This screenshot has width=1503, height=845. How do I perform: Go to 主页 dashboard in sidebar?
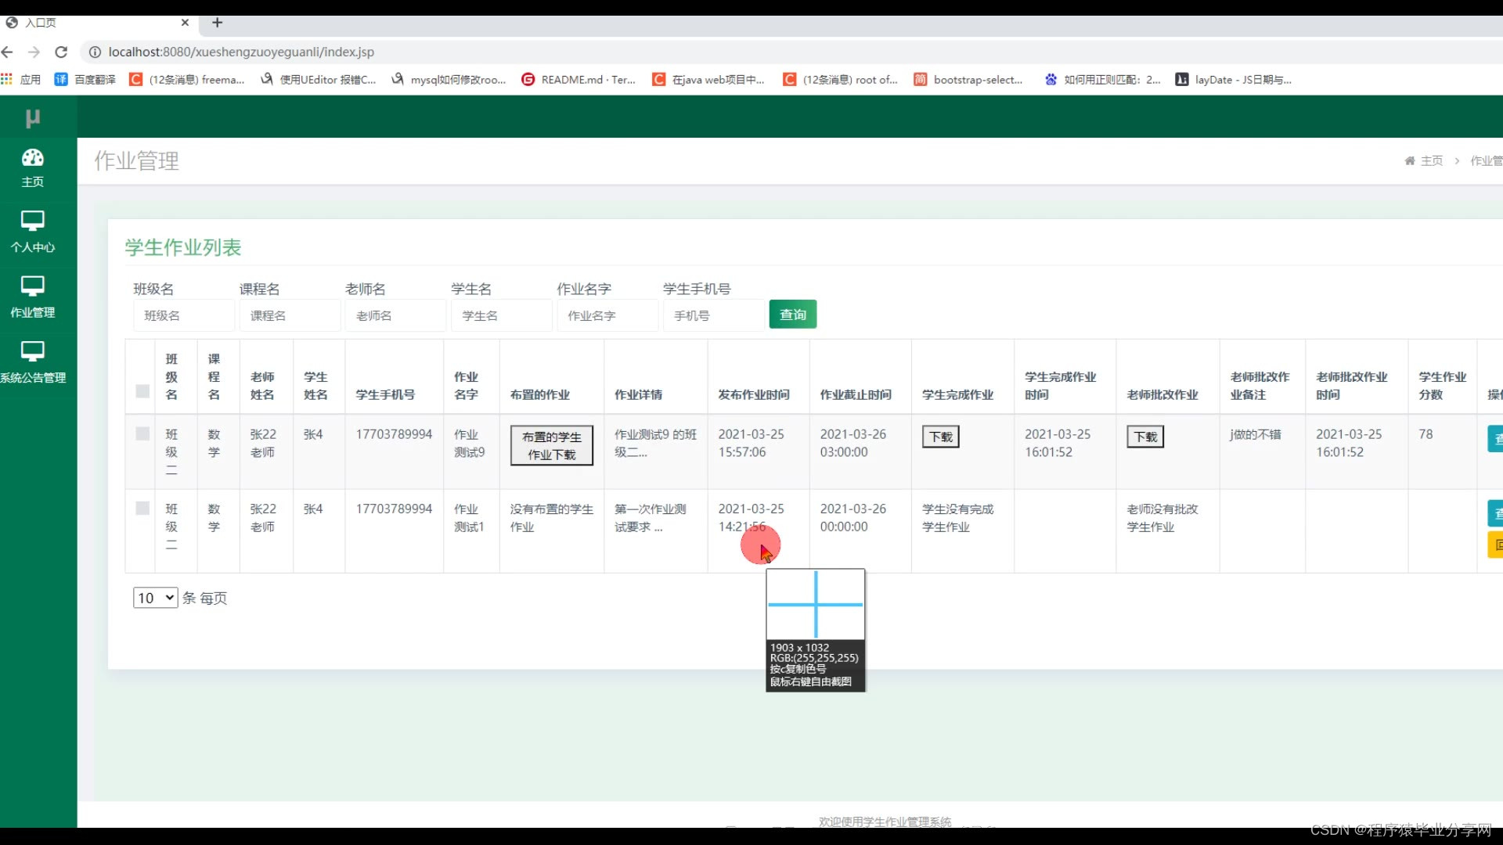[x=33, y=168]
